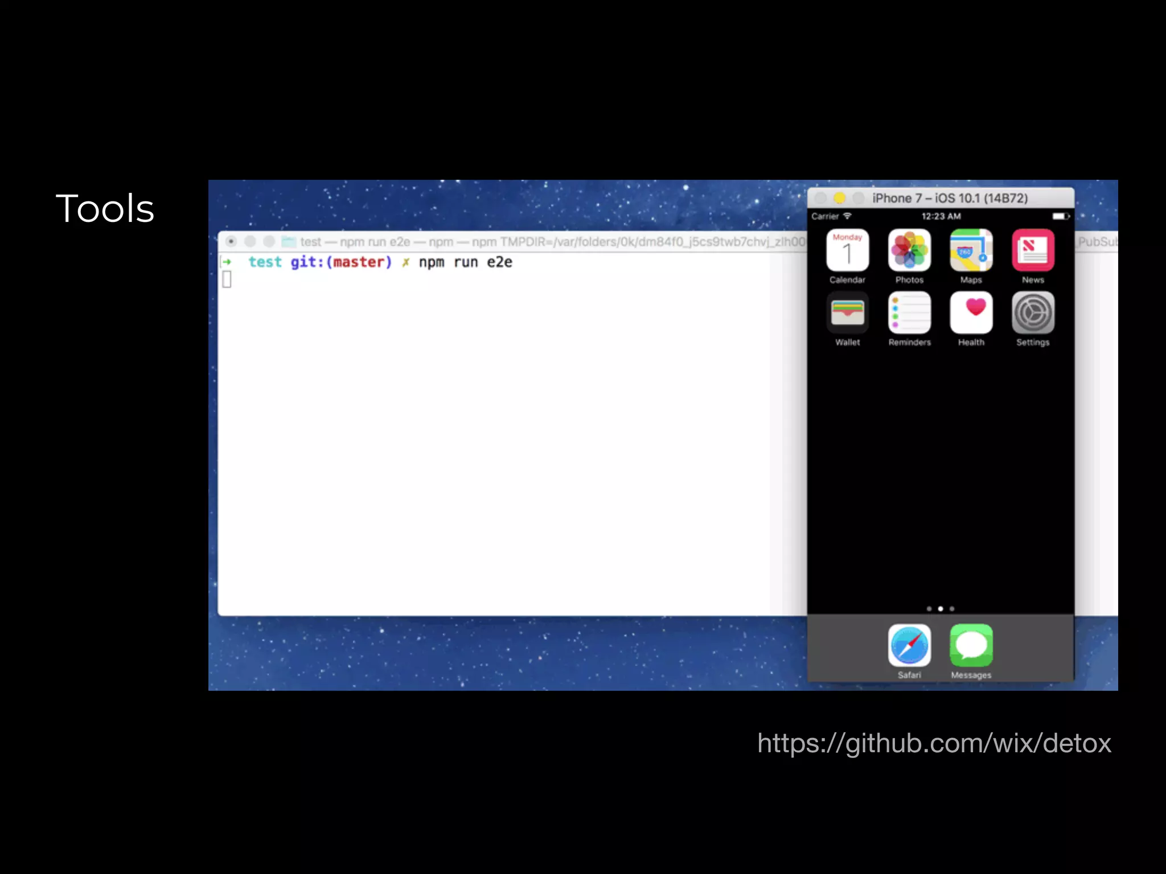Click the terminal window close button
The height and width of the screenshot is (874, 1166).
231,241
